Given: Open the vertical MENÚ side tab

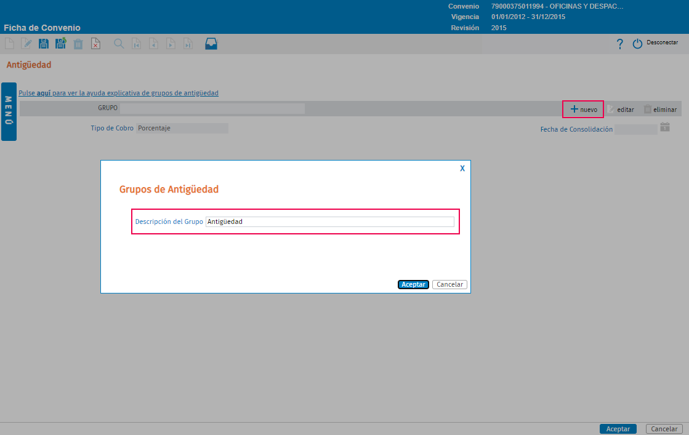Looking at the screenshot, I should coord(9,111).
